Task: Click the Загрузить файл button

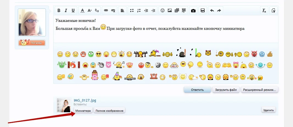Action: [x=226, y=90]
